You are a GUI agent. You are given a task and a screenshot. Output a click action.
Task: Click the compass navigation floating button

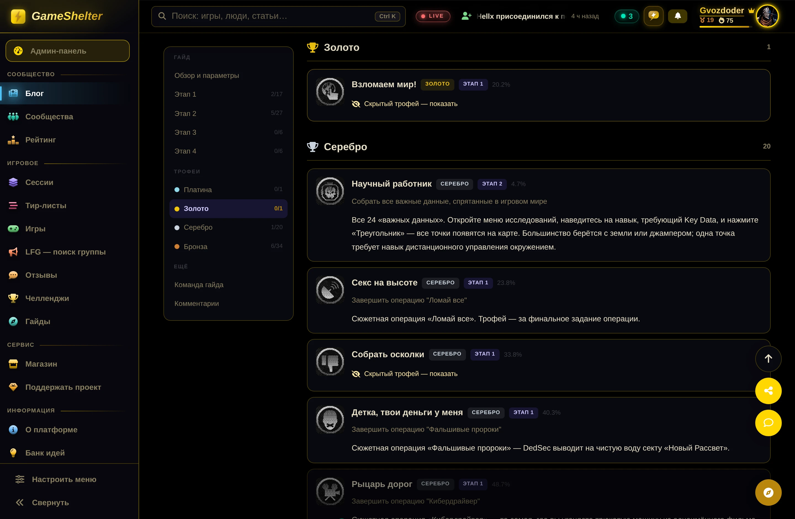(768, 492)
